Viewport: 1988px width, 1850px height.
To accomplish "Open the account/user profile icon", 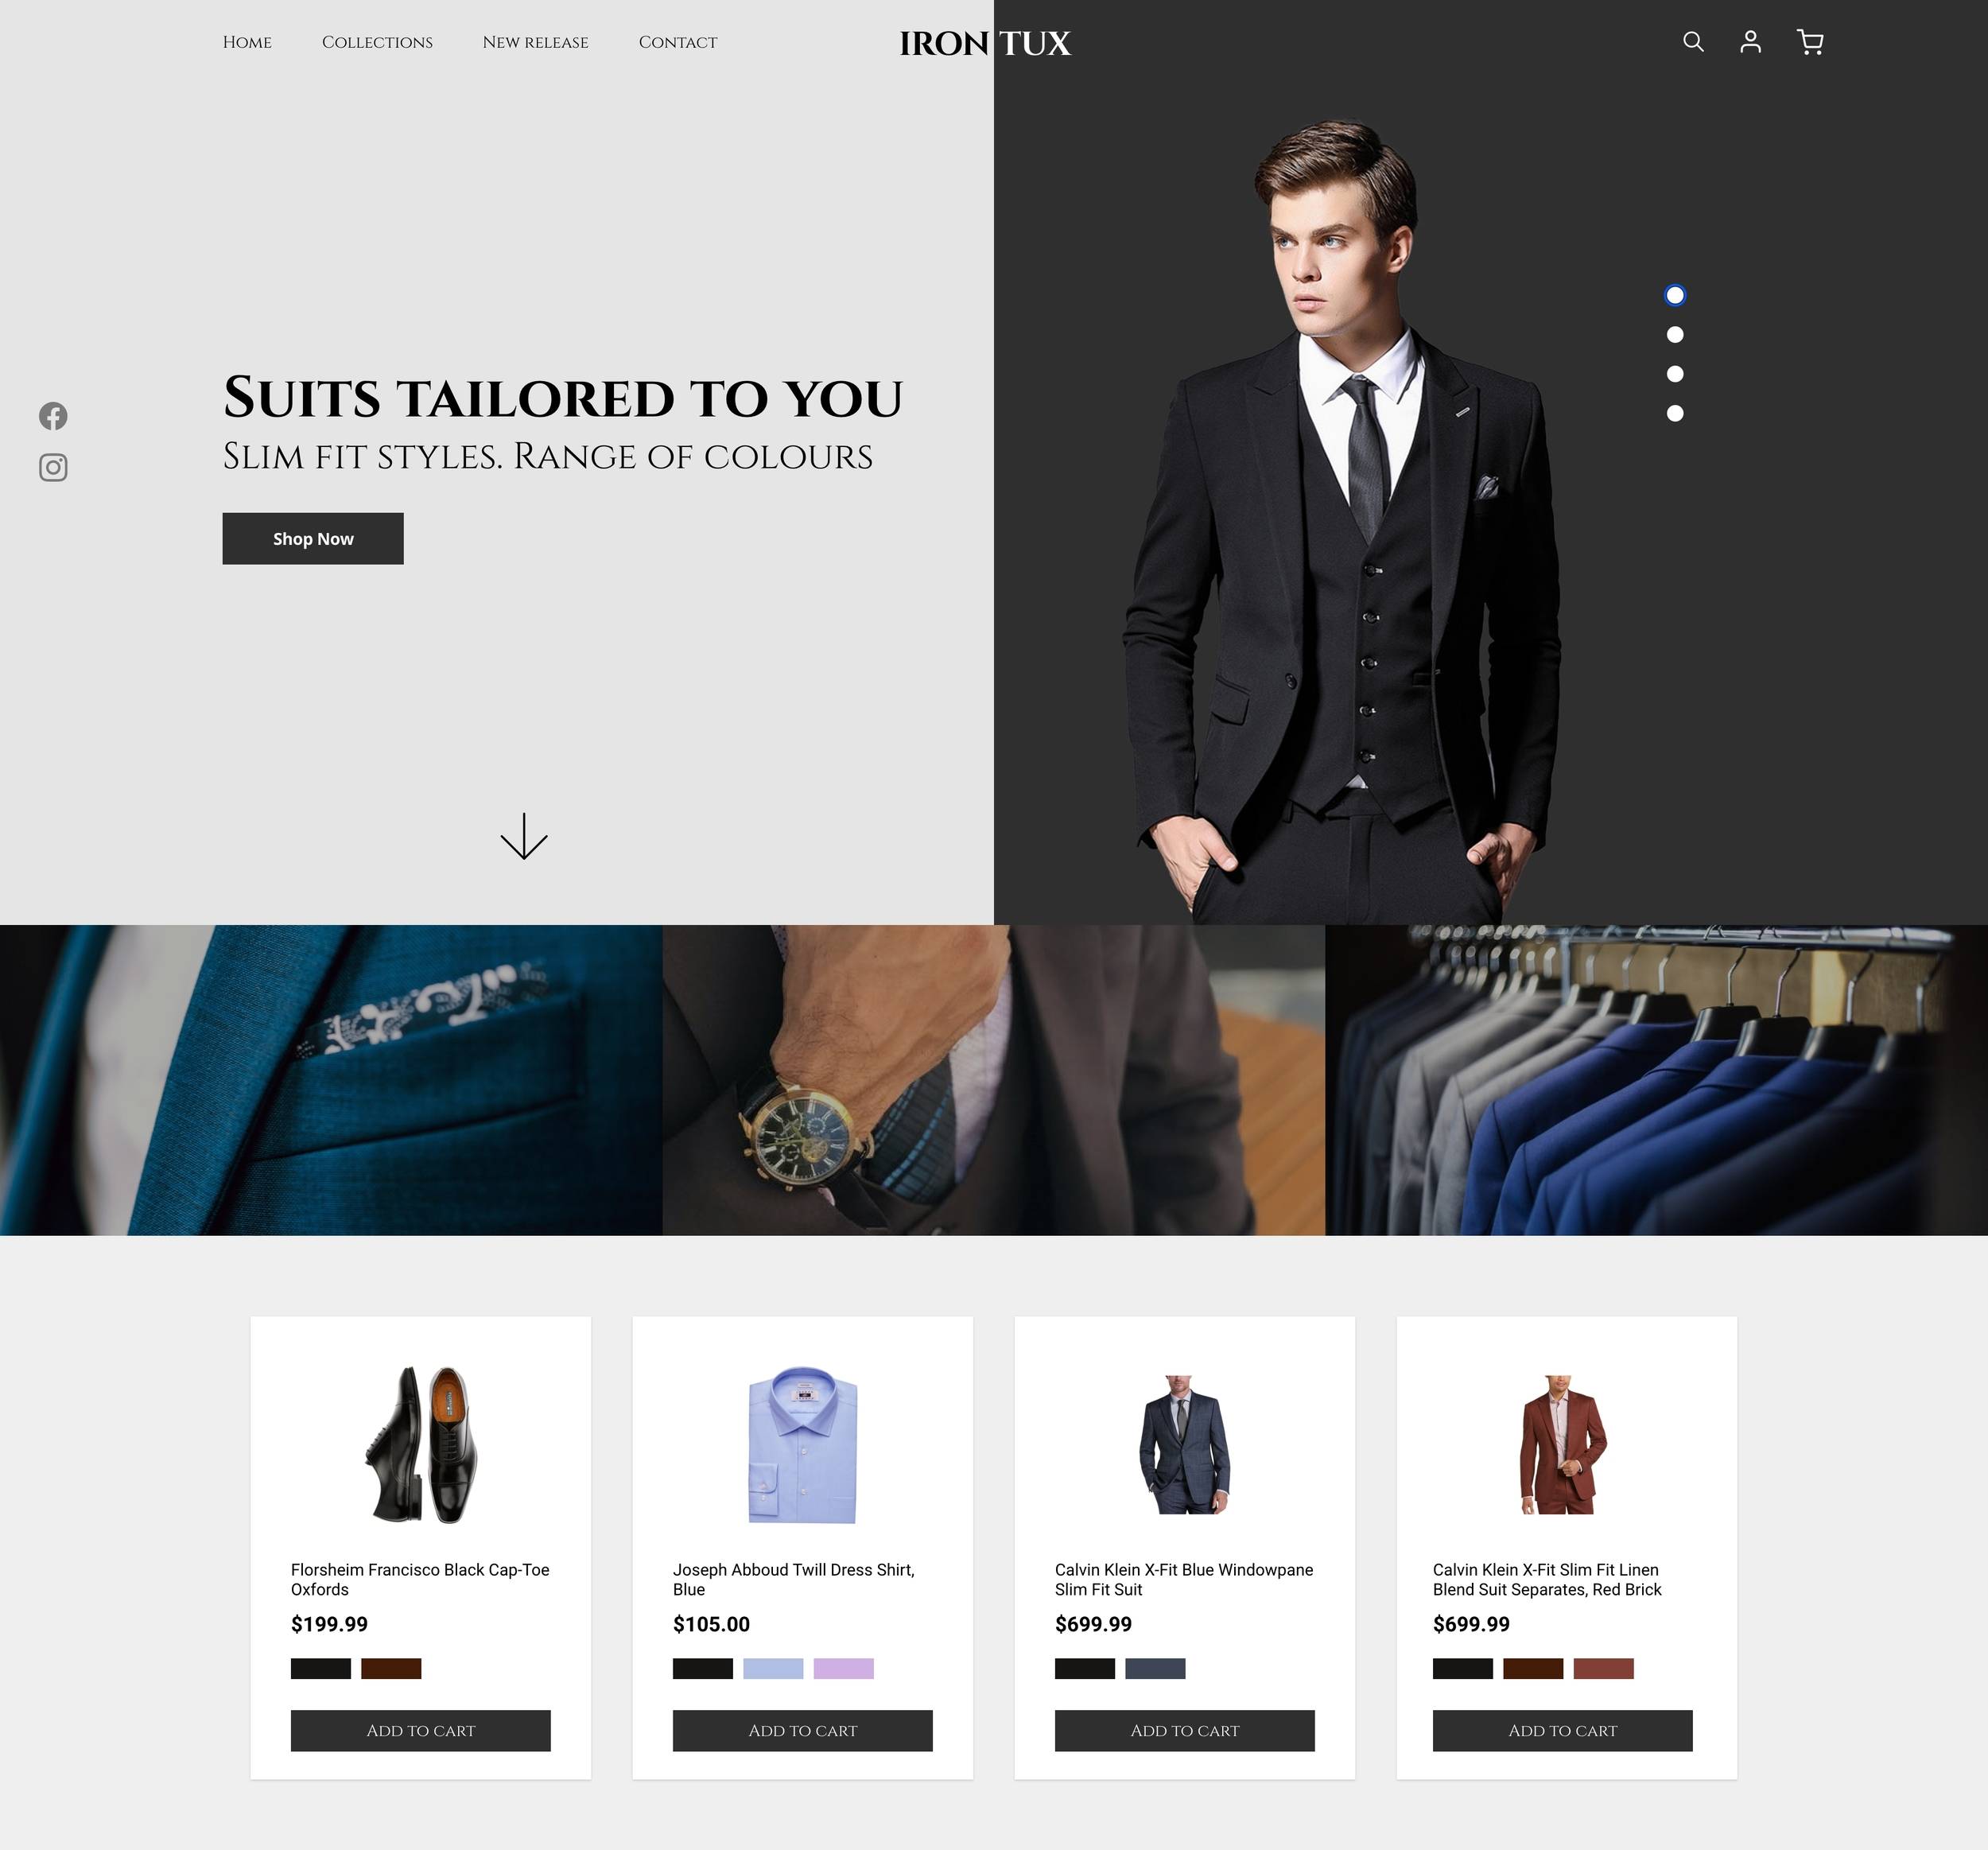I will tap(1752, 41).
